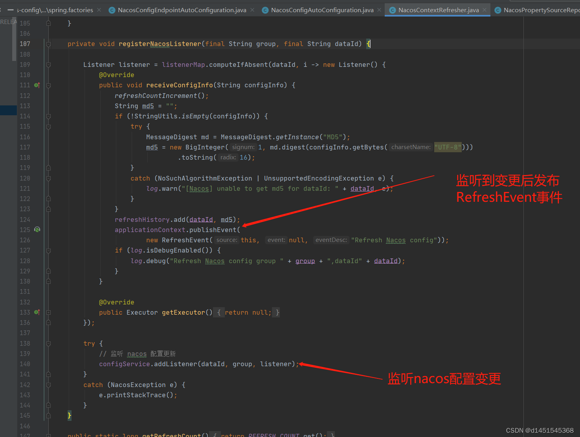
Task: Click the registerNacosListener method name
Action: 160,44
